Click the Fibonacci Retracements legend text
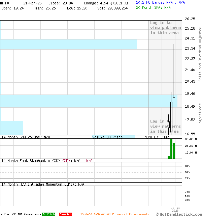 click(114, 214)
